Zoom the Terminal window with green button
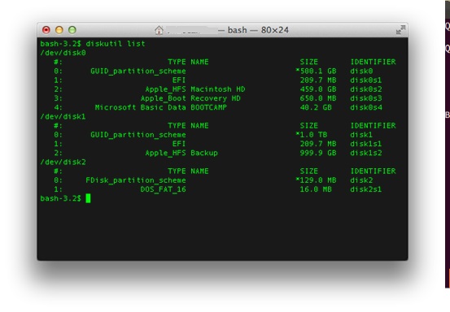 (72, 30)
